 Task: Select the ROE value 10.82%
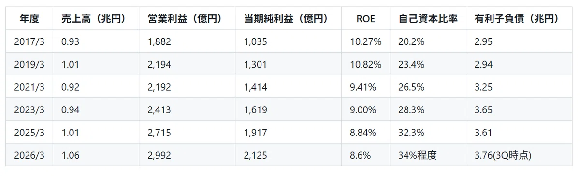tap(366, 65)
